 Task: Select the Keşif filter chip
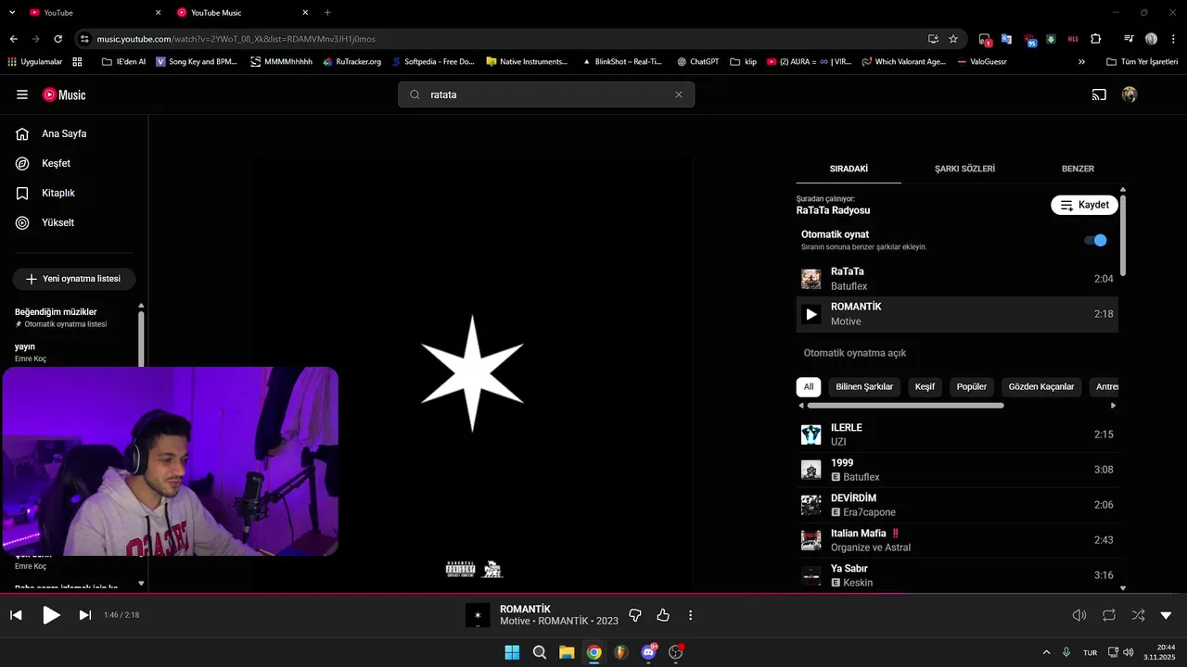925,386
